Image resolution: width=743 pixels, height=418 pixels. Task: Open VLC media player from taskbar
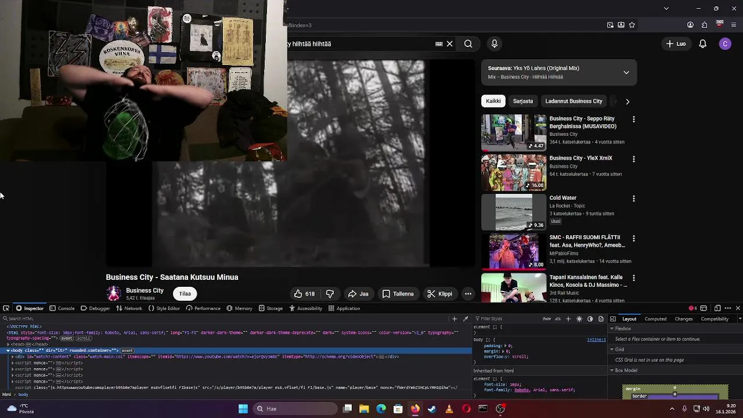[x=449, y=409]
